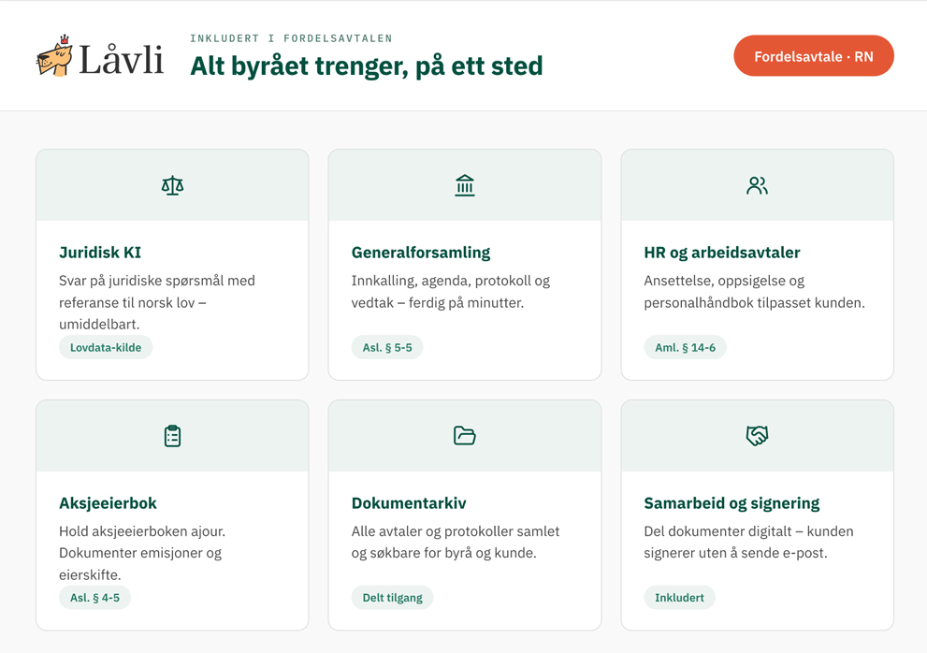Click the Delt tilgang tag
The width and height of the screenshot is (927, 653).
click(x=392, y=598)
